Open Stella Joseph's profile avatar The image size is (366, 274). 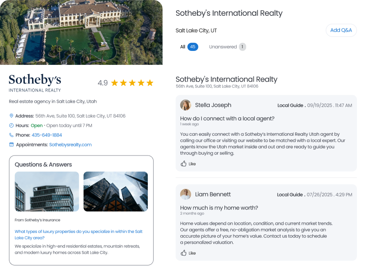coord(185,105)
